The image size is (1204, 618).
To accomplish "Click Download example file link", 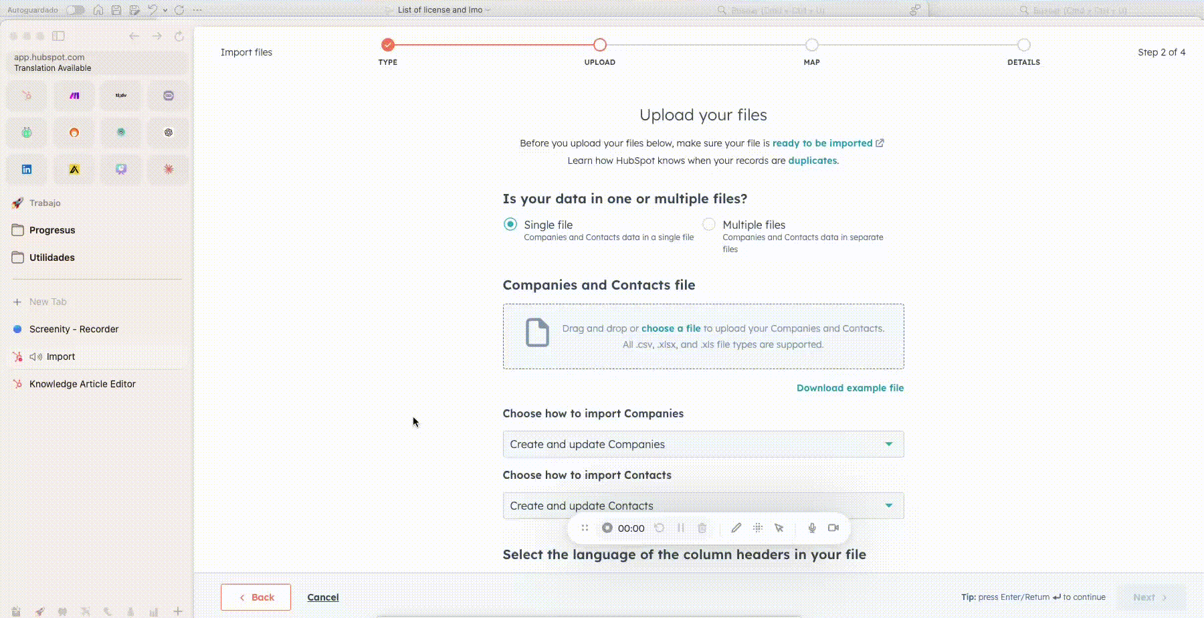I will tap(849, 388).
